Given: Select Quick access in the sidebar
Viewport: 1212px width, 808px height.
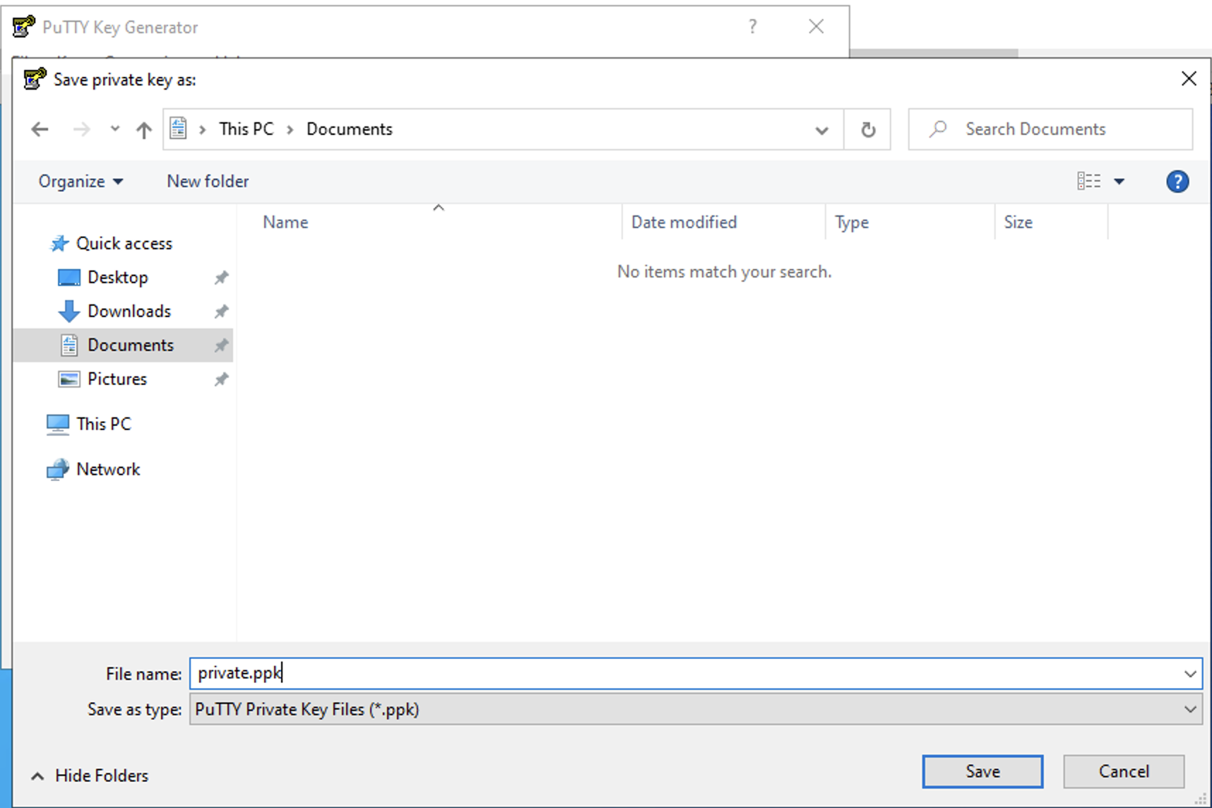Looking at the screenshot, I should (124, 244).
